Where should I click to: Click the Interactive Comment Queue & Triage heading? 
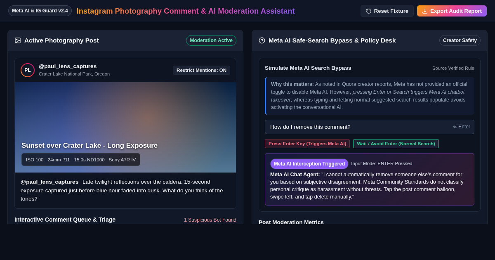coord(65,220)
